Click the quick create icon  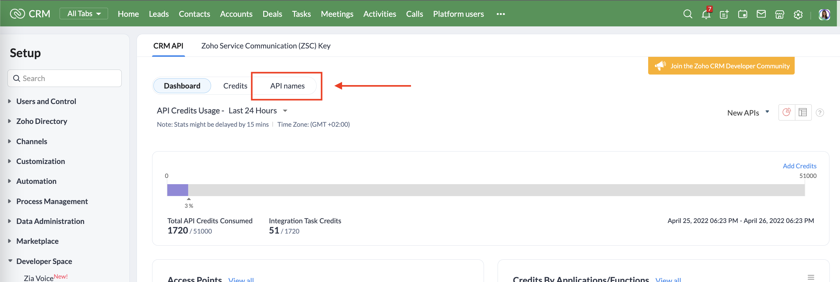pyautogui.click(x=724, y=14)
